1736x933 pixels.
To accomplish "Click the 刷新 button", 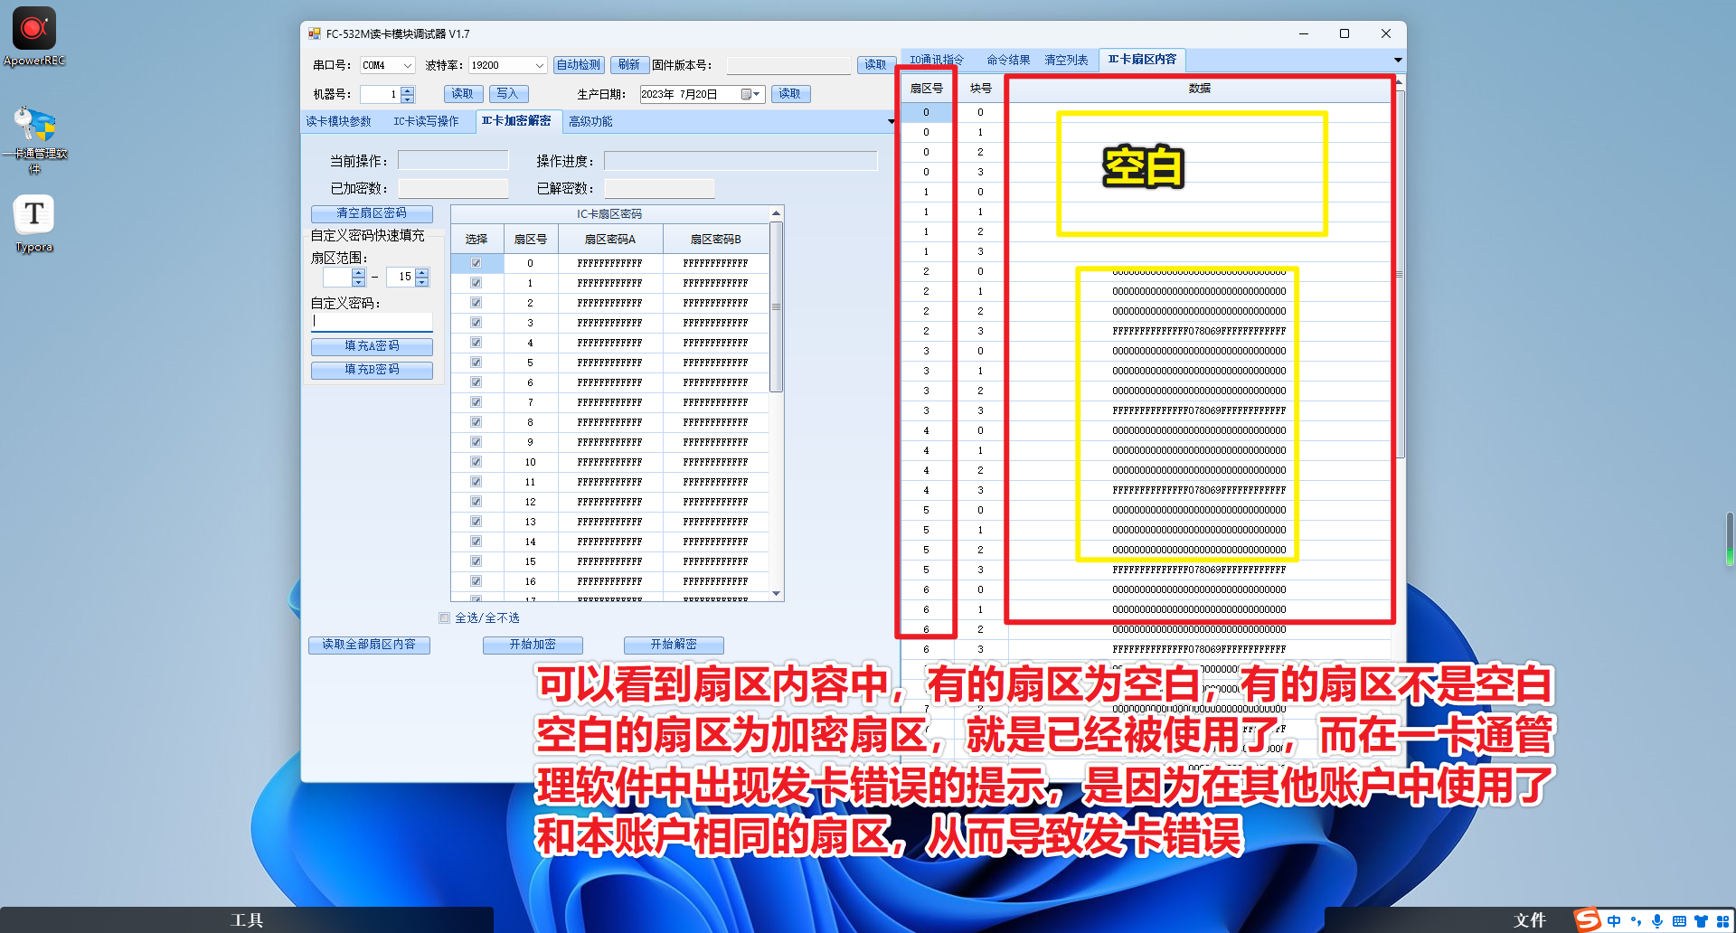I will 629,65.
